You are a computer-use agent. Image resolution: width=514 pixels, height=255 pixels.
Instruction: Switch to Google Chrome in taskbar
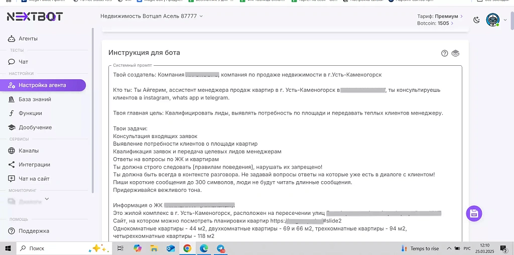point(188,248)
